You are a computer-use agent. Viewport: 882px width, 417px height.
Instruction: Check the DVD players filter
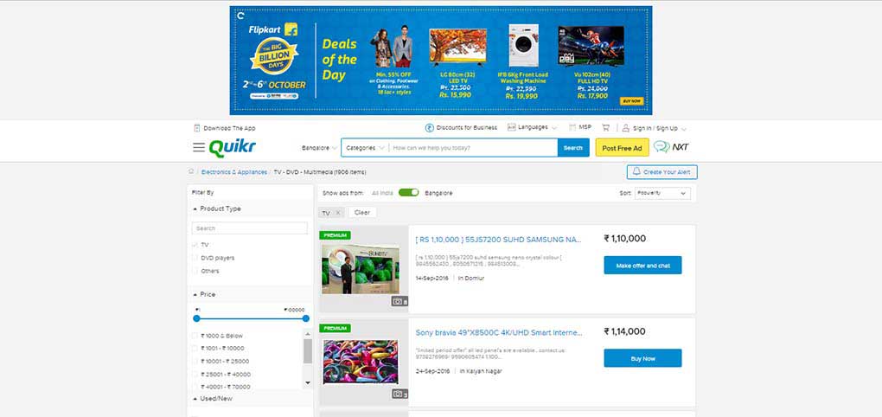[195, 258]
